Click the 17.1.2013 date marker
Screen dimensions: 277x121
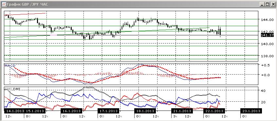pos(108,111)
